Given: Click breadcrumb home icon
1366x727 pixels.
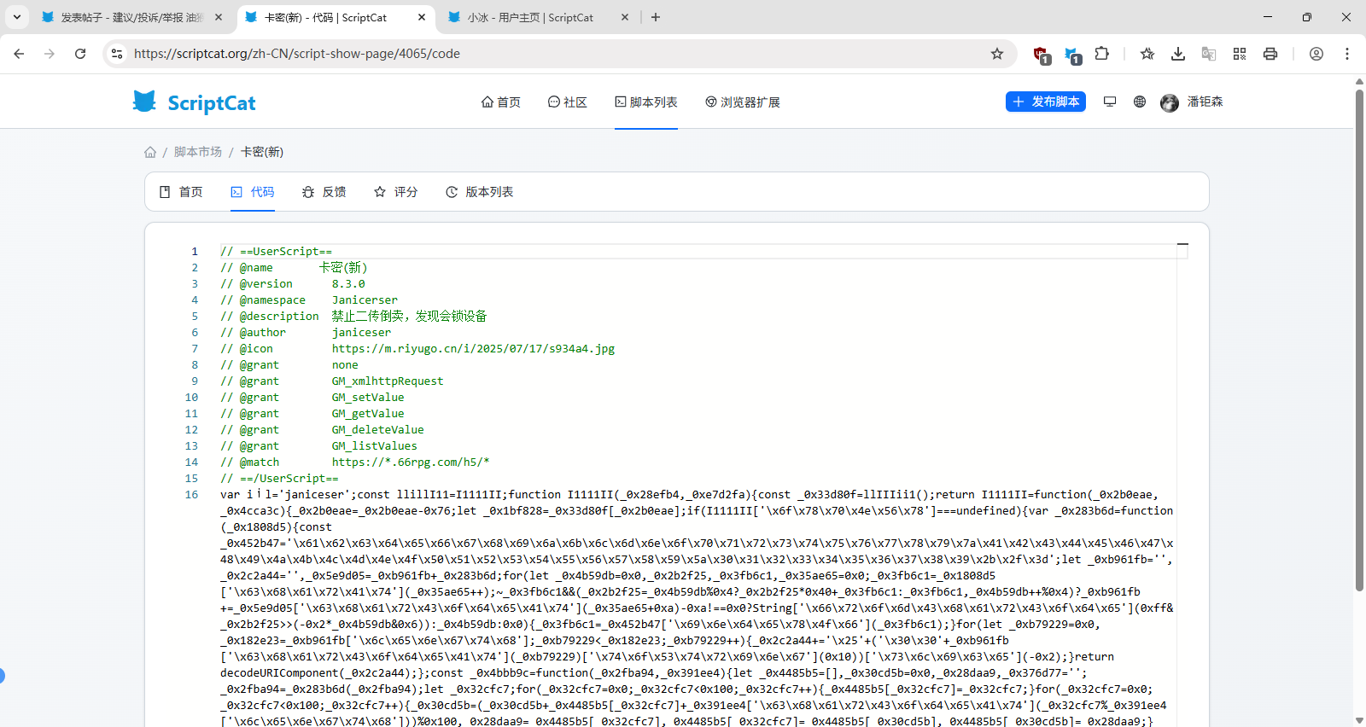Looking at the screenshot, I should [x=150, y=152].
